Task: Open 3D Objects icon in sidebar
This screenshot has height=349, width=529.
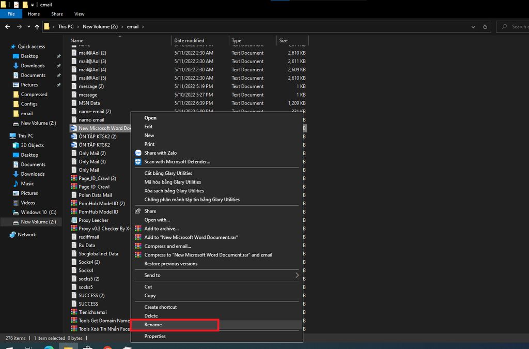Action: (15, 145)
